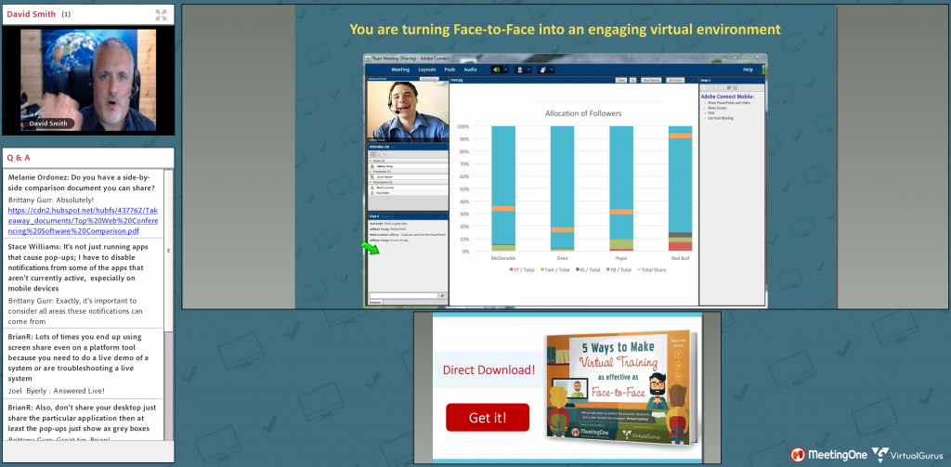Image resolution: width=951 pixels, height=467 pixels.
Task: Open Meeting menu in shared Adobe Connect window
Action: (x=400, y=69)
